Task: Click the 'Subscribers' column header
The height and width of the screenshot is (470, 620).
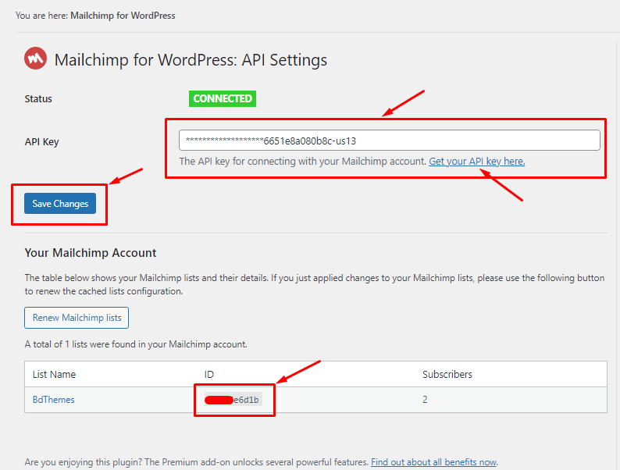Action: tap(447, 374)
